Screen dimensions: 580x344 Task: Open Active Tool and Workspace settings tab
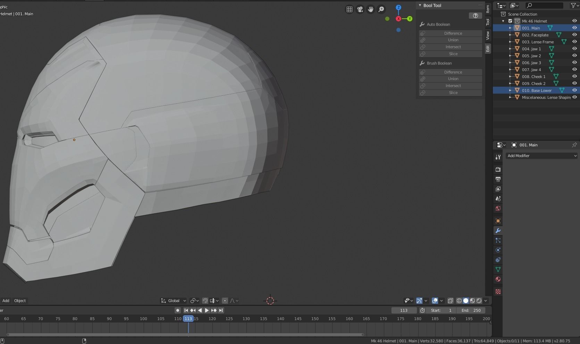point(498,157)
